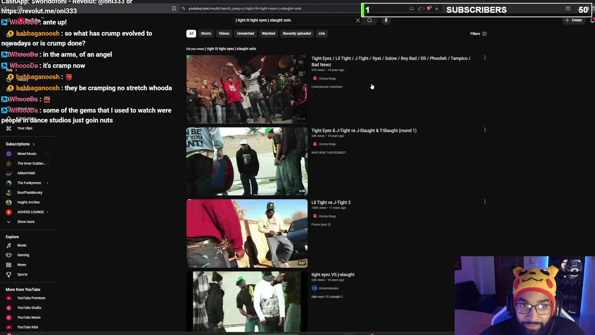Select the Recently uploaded filter chip
Screen dimensions: 595x335
pos(297,33)
